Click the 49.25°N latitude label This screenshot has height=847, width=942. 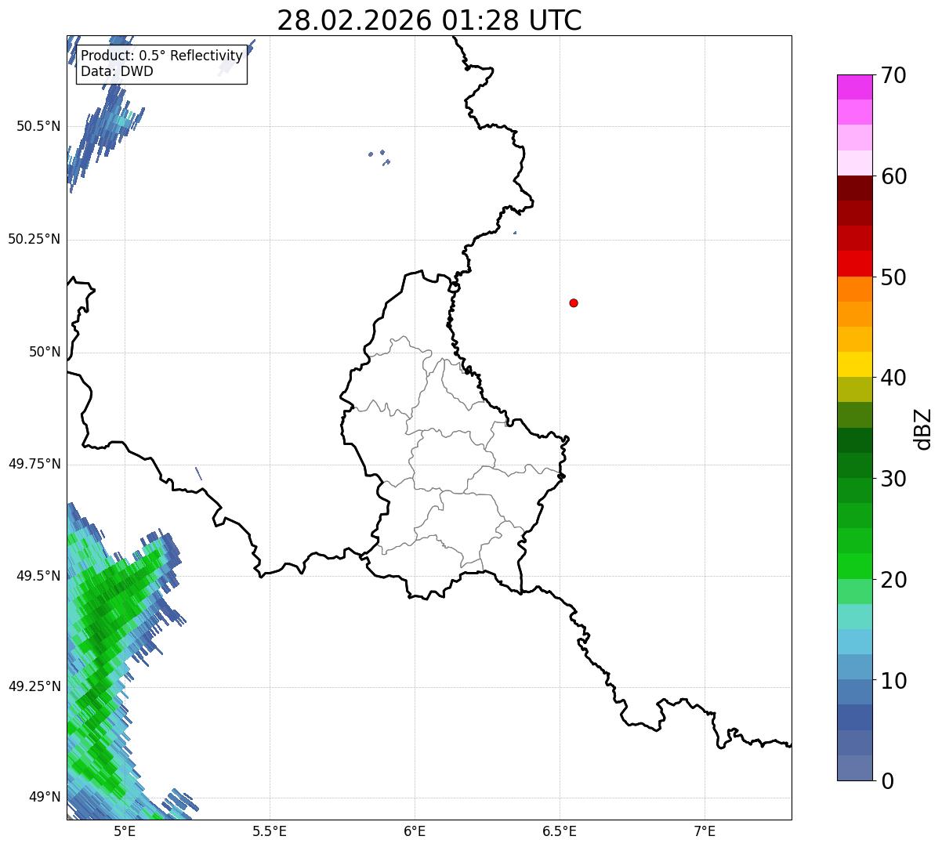click(34, 686)
